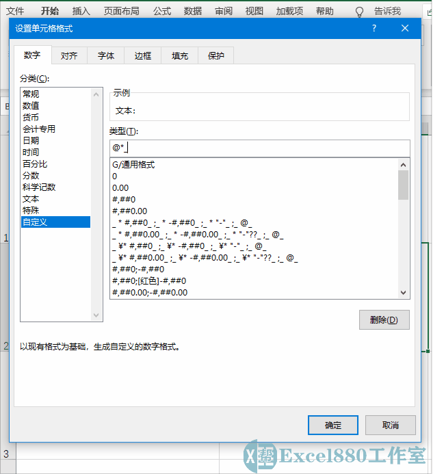Screen dimensions: 433x474
Task: Click the 告诉我 search box
Action: tap(387, 11)
